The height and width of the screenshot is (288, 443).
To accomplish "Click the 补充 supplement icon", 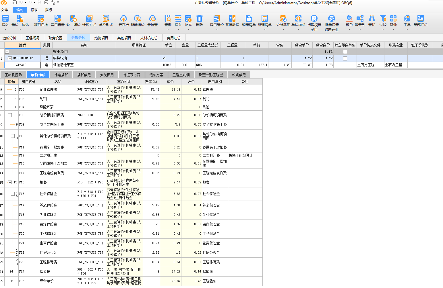I will [x=188, y=19].
